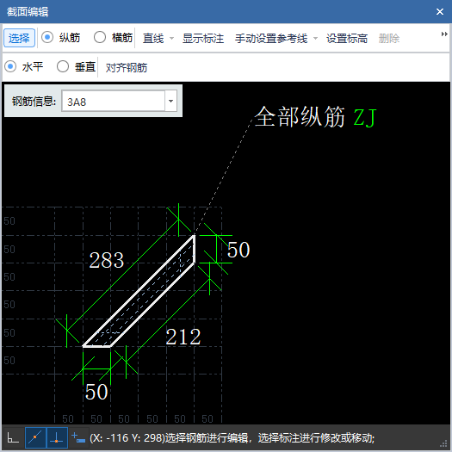
Task: Toggle the perpendicular snap icon in status bar
Action: 57,438
